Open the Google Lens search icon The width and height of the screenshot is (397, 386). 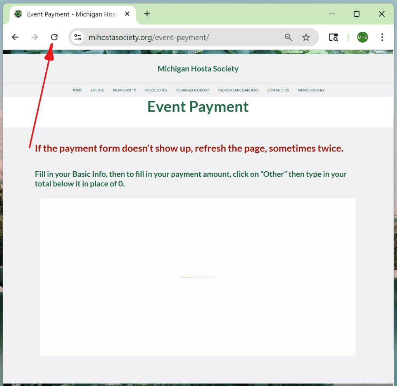click(x=333, y=37)
